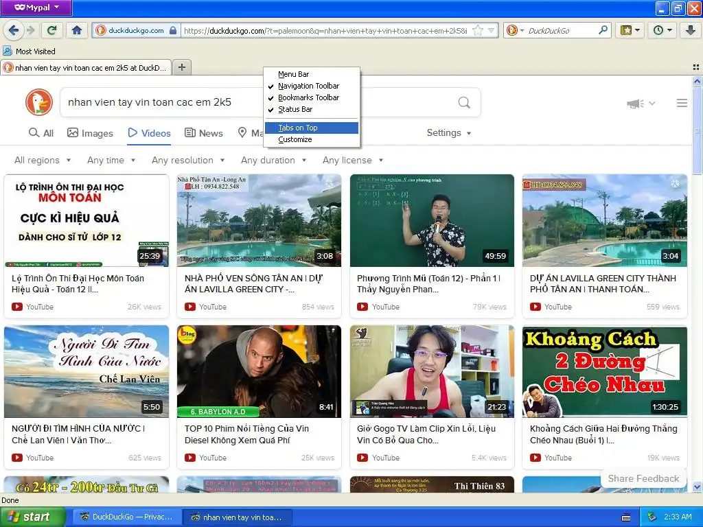Click the system tray icon next to clock
The width and height of the screenshot is (703, 527).
coord(652,517)
